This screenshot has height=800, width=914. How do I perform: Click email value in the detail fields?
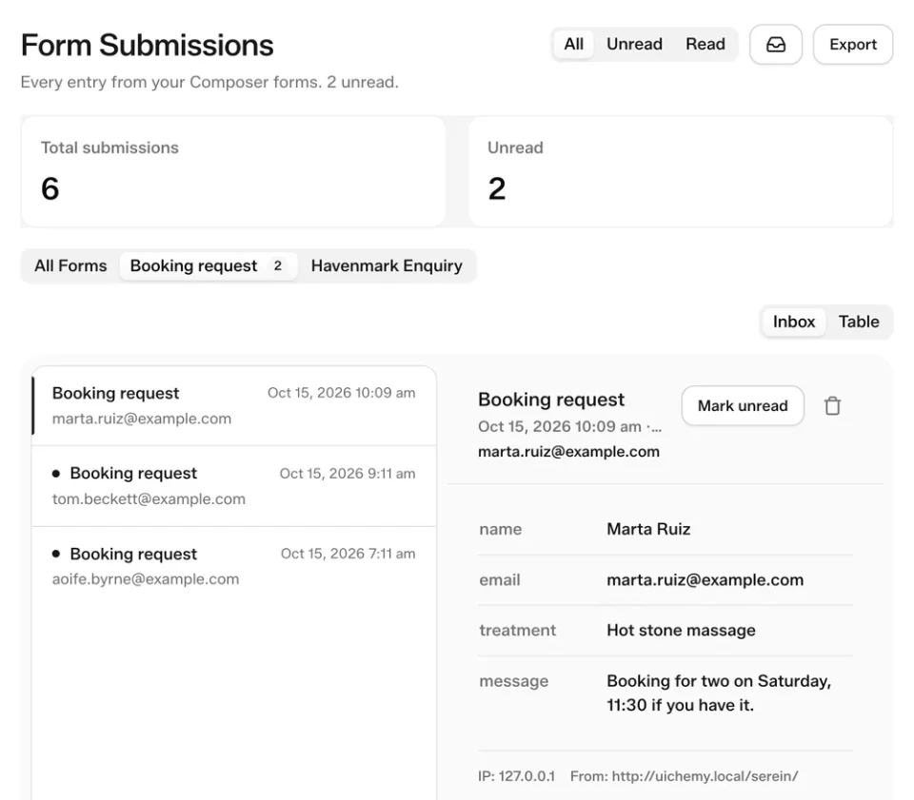coord(705,580)
